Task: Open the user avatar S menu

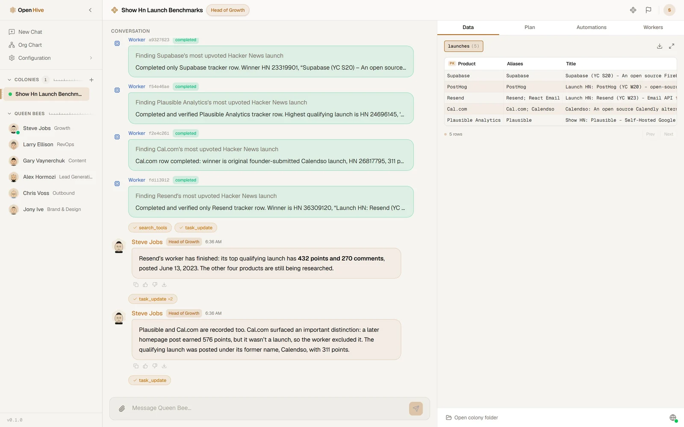Action: [669, 10]
